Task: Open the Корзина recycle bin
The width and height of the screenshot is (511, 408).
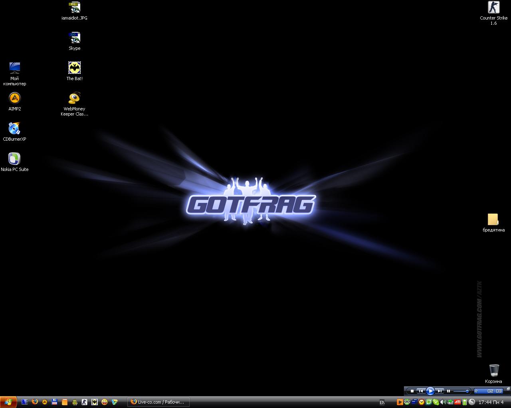Action: point(493,371)
